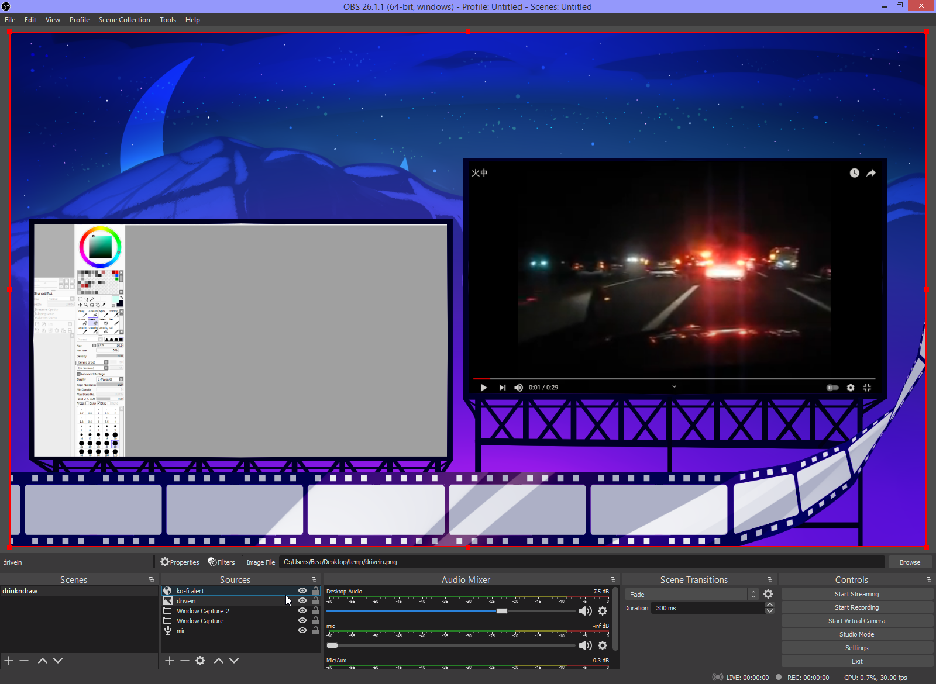This screenshot has height=684, width=936.
Task: Click the image file path field
Action: pos(582,562)
